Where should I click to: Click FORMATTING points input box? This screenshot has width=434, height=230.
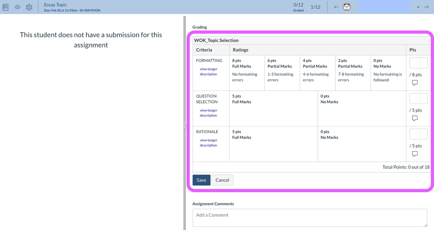click(418, 63)
